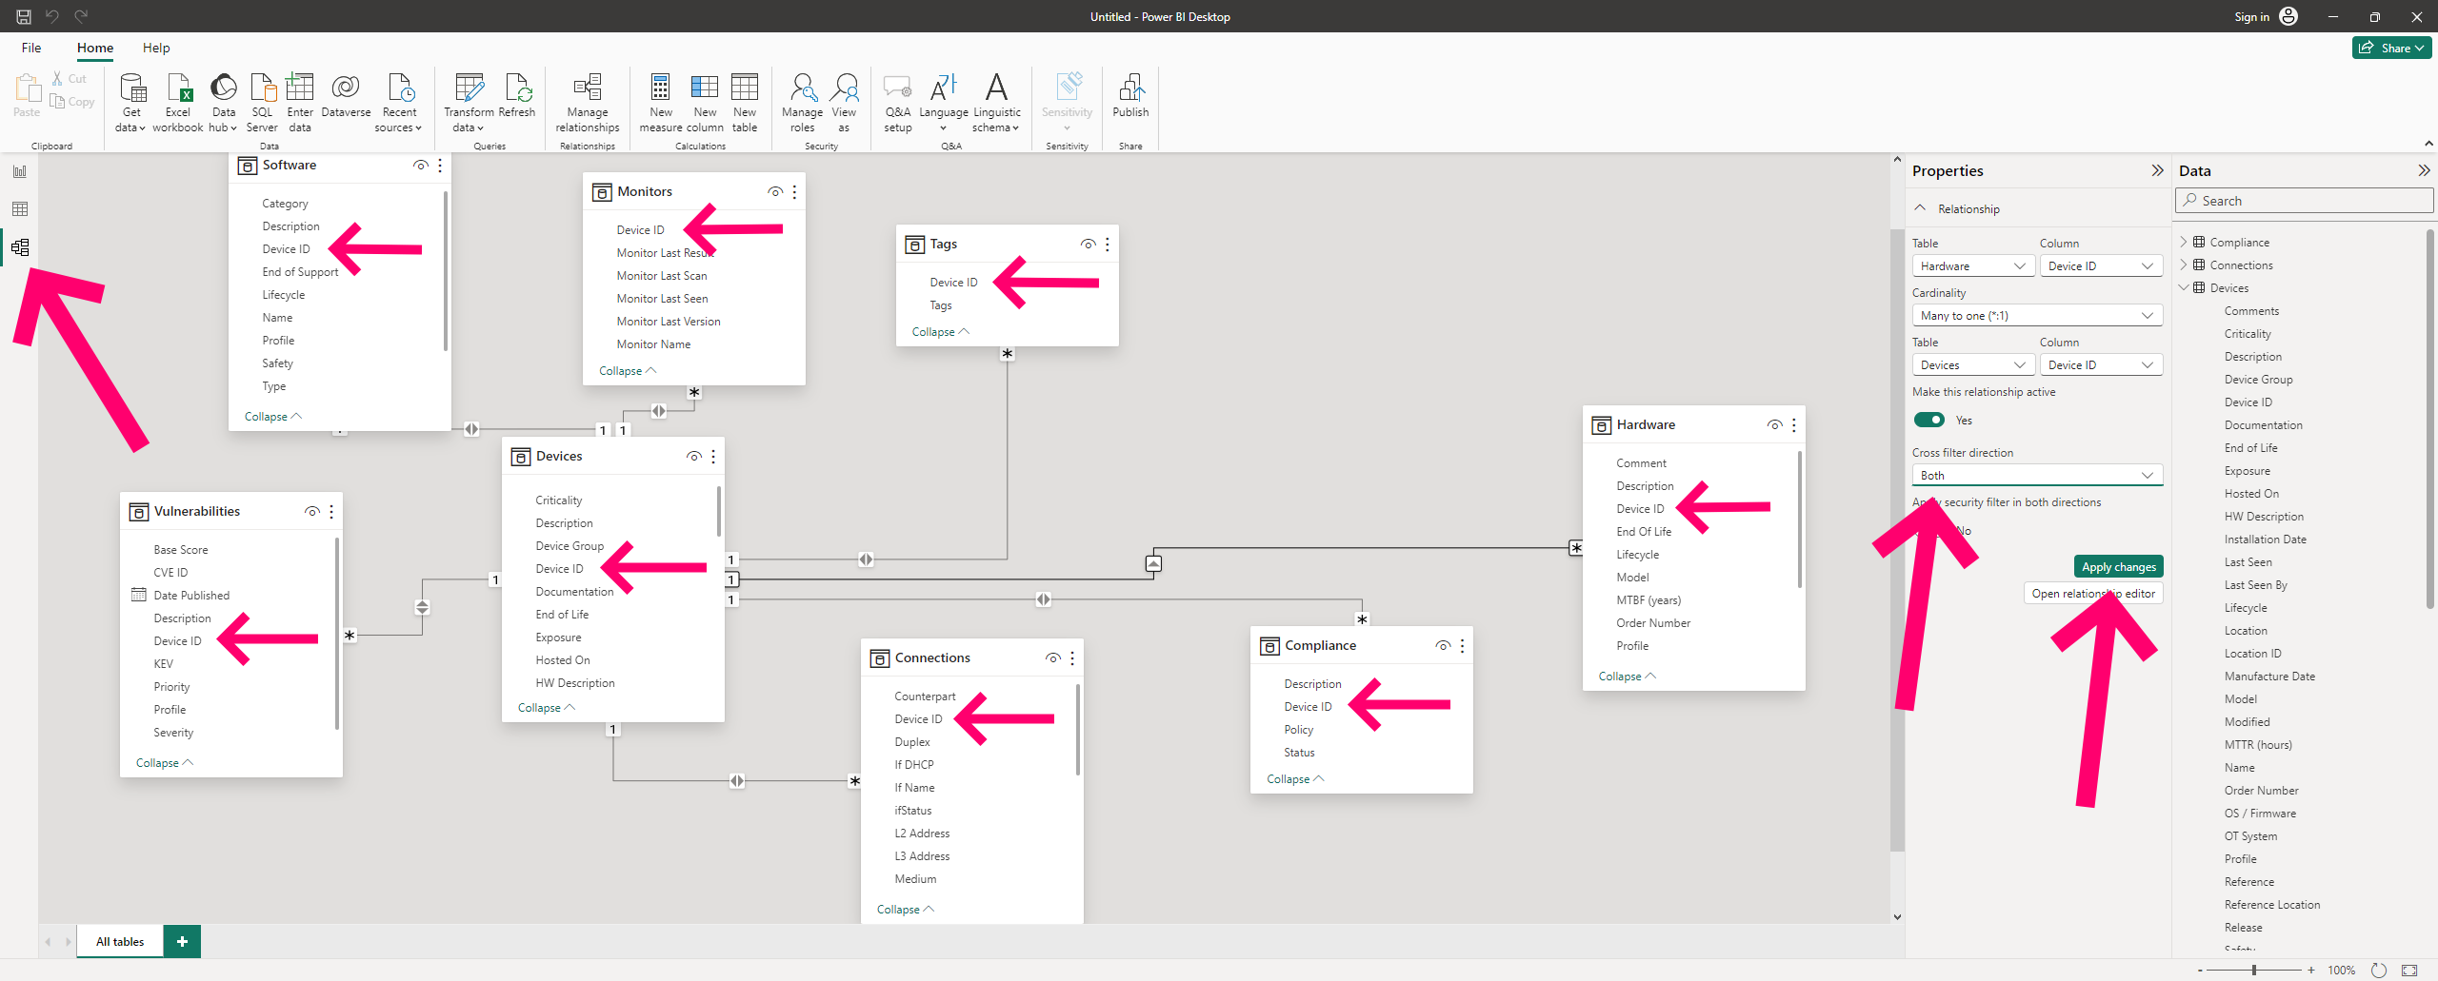The image size is (2438, 981).
Task: Connect to SQL Server
Action: tap(262, 103)
